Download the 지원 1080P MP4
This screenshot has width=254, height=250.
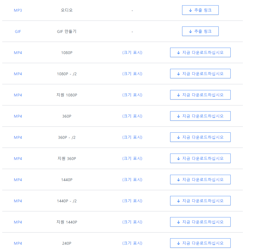pos(200,95)
